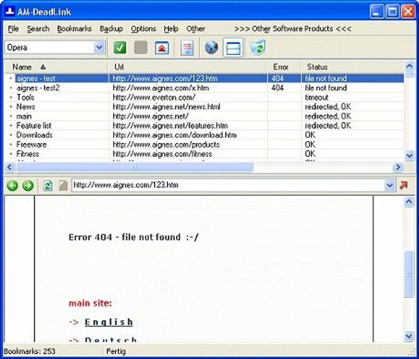Open the Options menu
This screenshot has width=419, height=359.
click(x=143, y=28)
